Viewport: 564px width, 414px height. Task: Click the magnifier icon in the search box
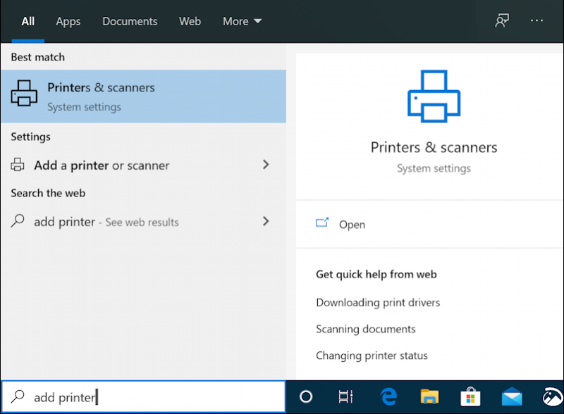pyautogui.click(x=16, y=396)
